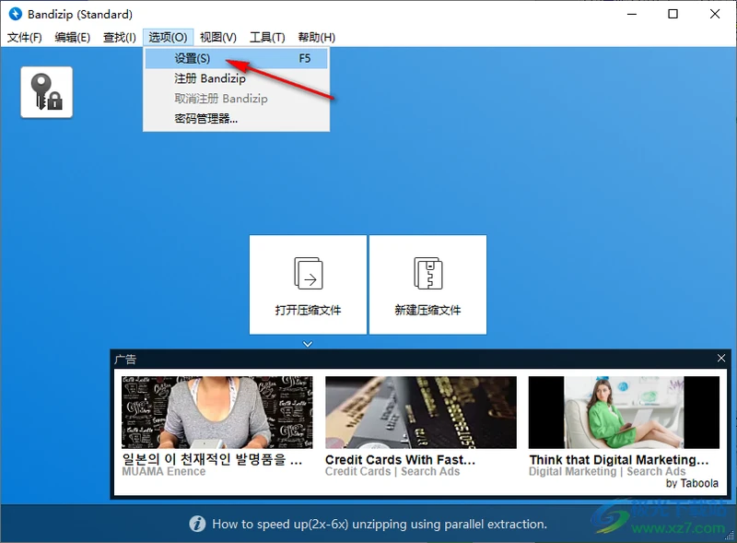737x543 pixels.
Task: Open the 工具(T) menu
Action: (x=267, y=37)
